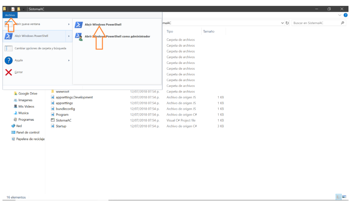Image resolution: width=358 pixels, height=203 pixels.
Task: Click the Red network icon
Action: tap(13, 126)
